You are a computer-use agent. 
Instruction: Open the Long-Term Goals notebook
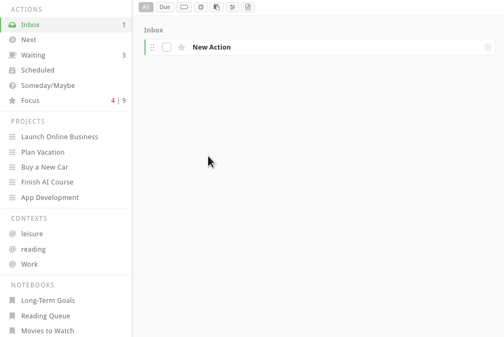[48, 301]
